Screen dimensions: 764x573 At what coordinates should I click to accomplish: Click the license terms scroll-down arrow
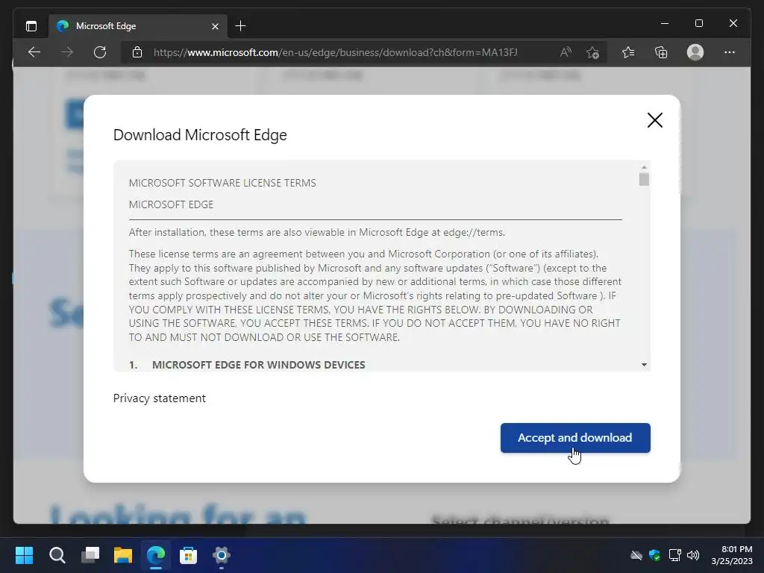tap(644, 364)
